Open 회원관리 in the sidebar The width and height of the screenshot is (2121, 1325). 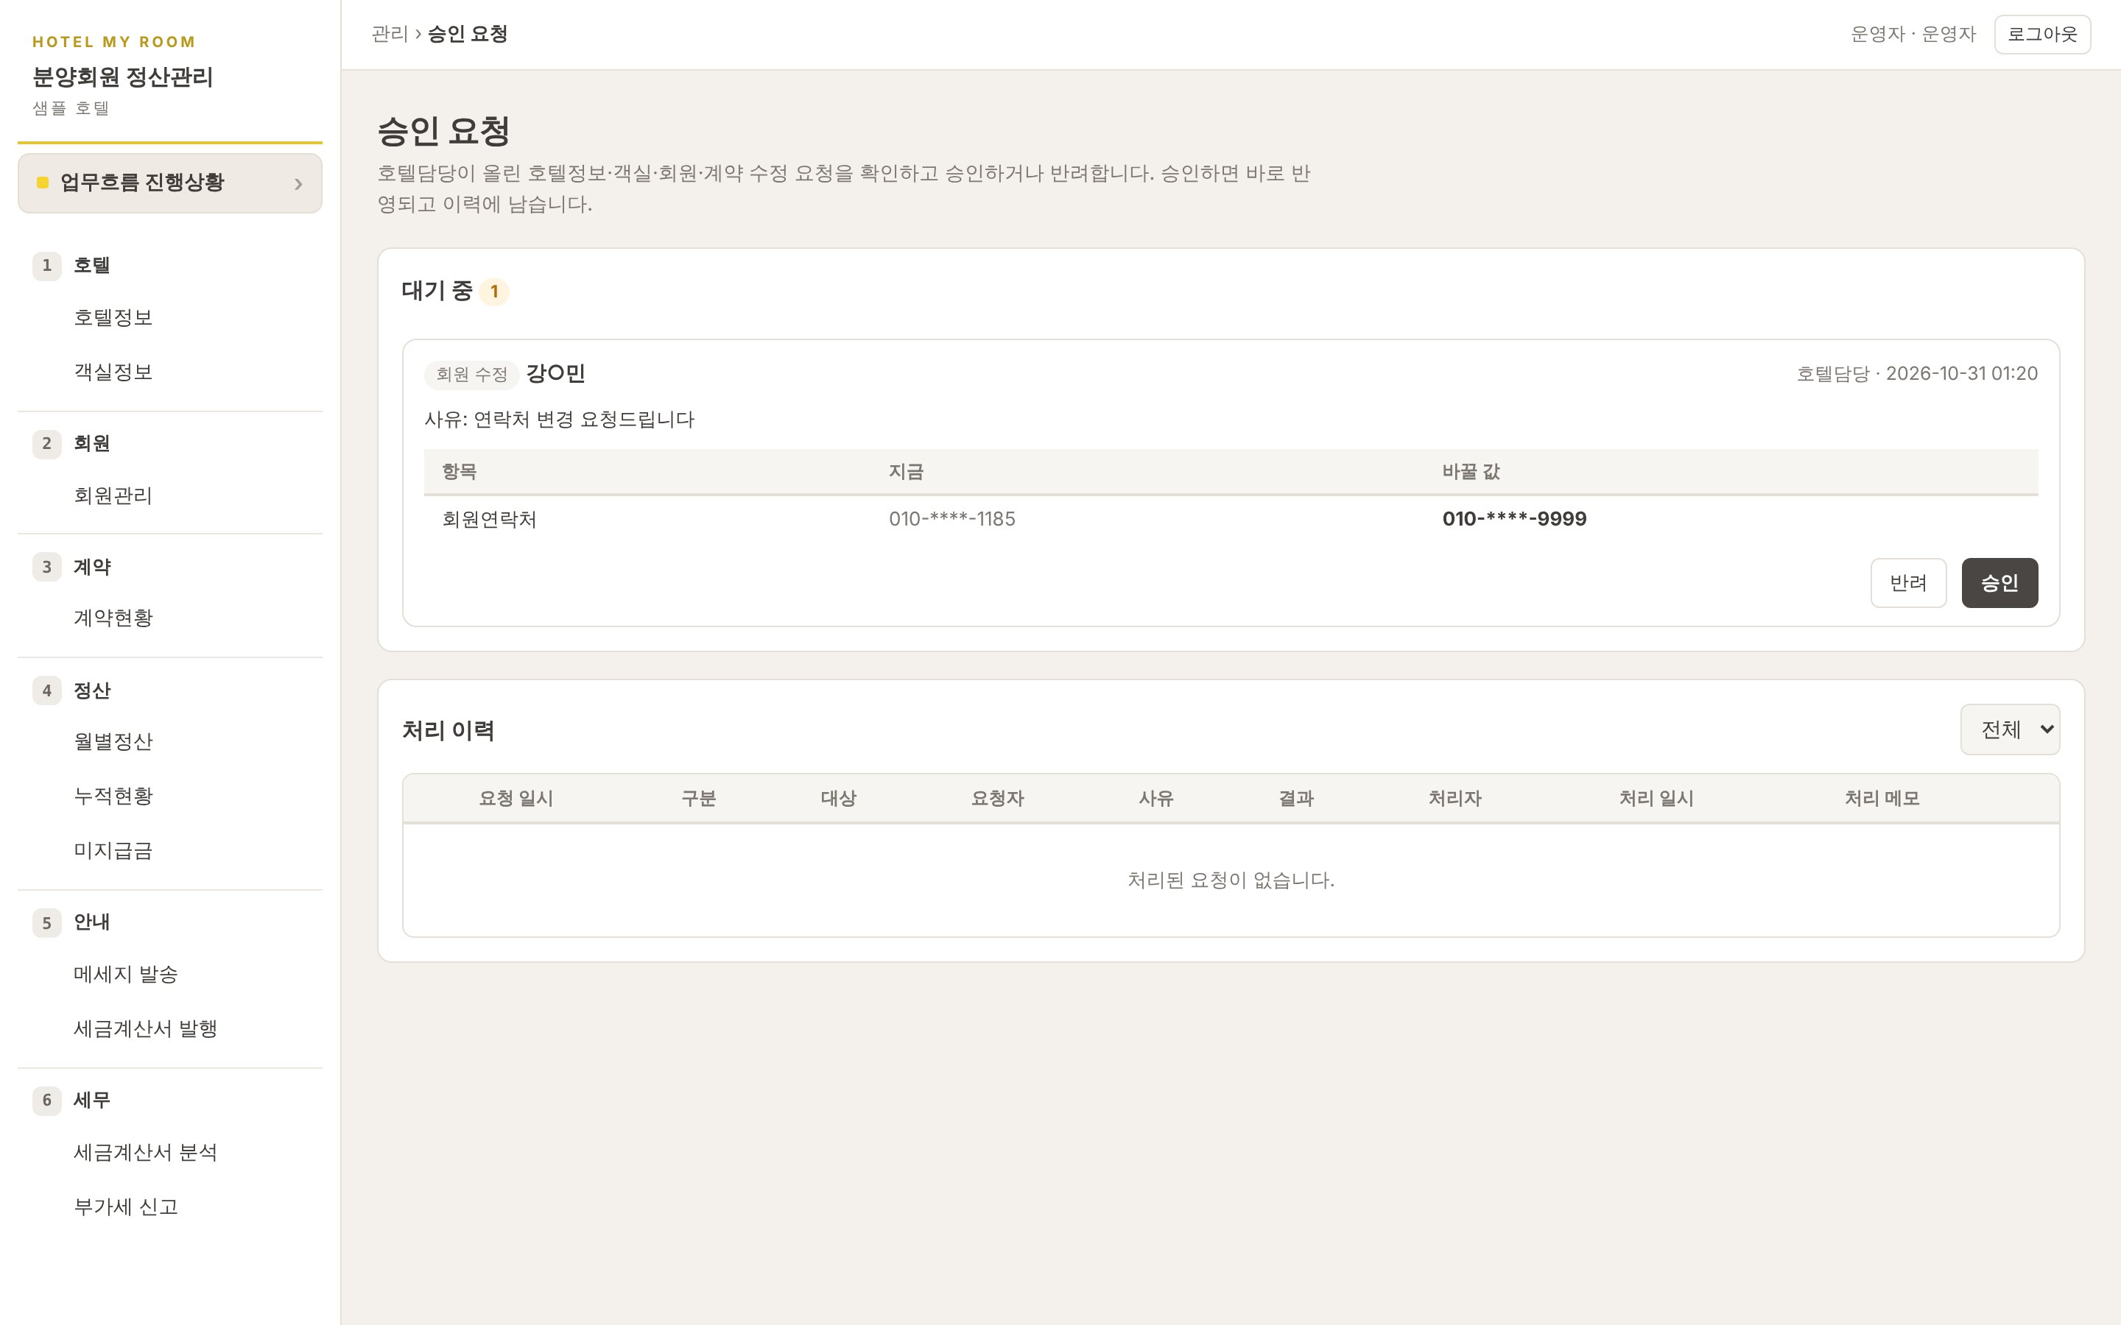113,495
